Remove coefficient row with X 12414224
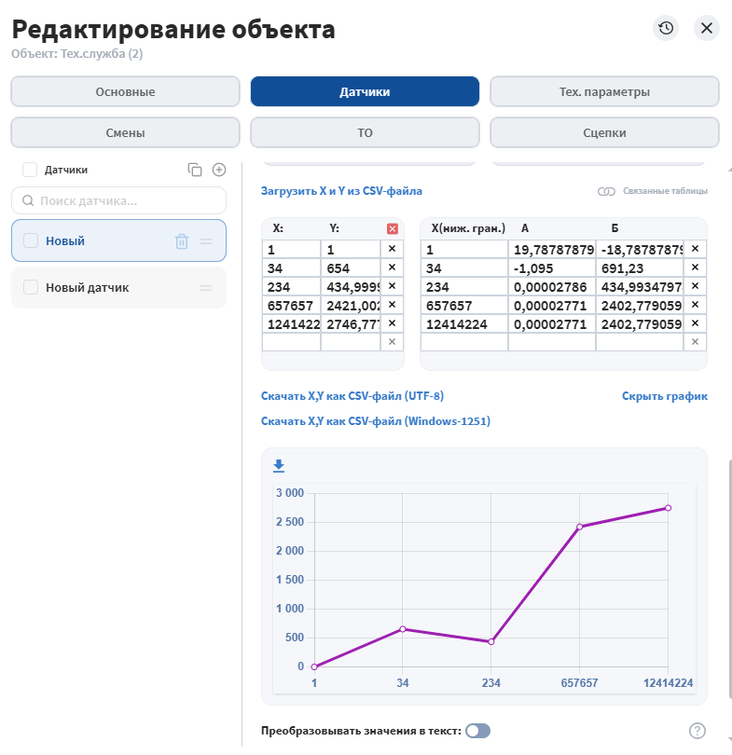 [695, 323]
